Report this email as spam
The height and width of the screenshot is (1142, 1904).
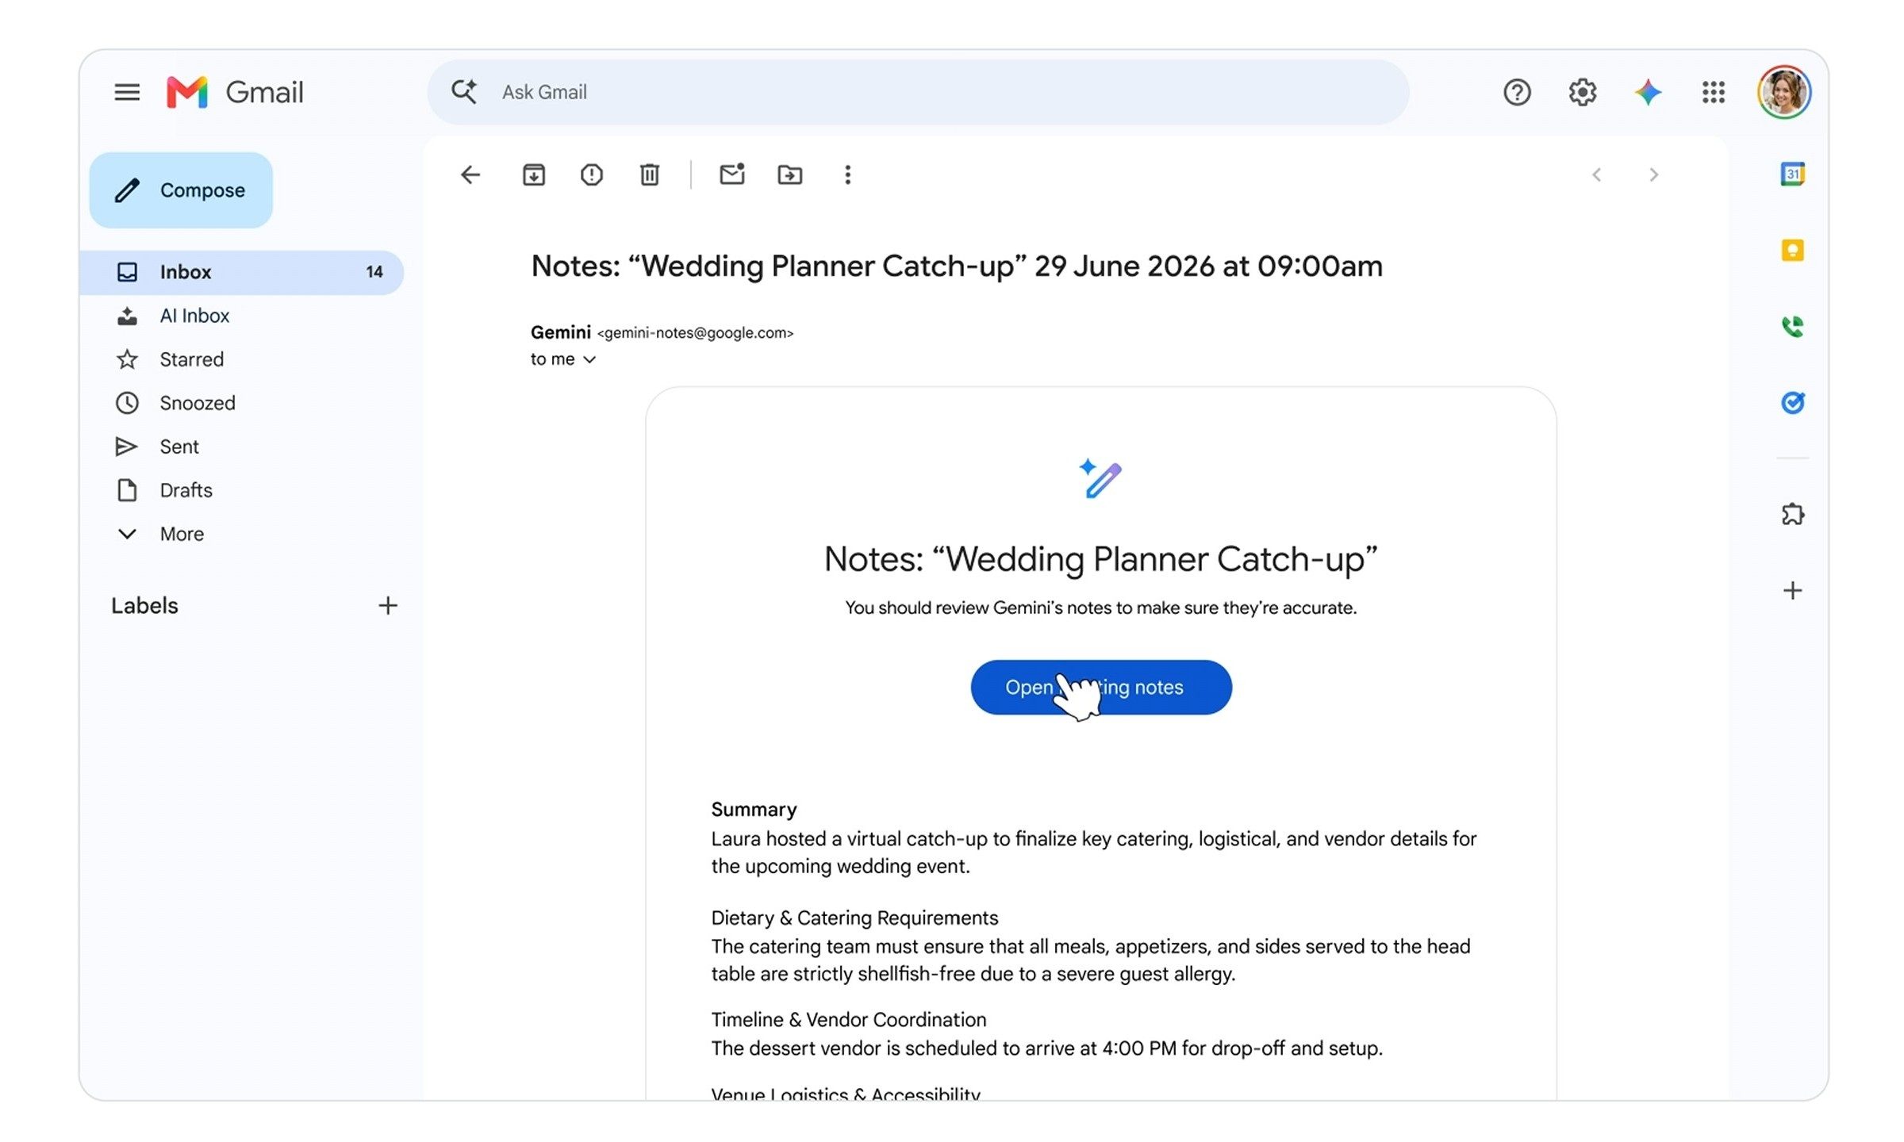(x=592, y=174)
